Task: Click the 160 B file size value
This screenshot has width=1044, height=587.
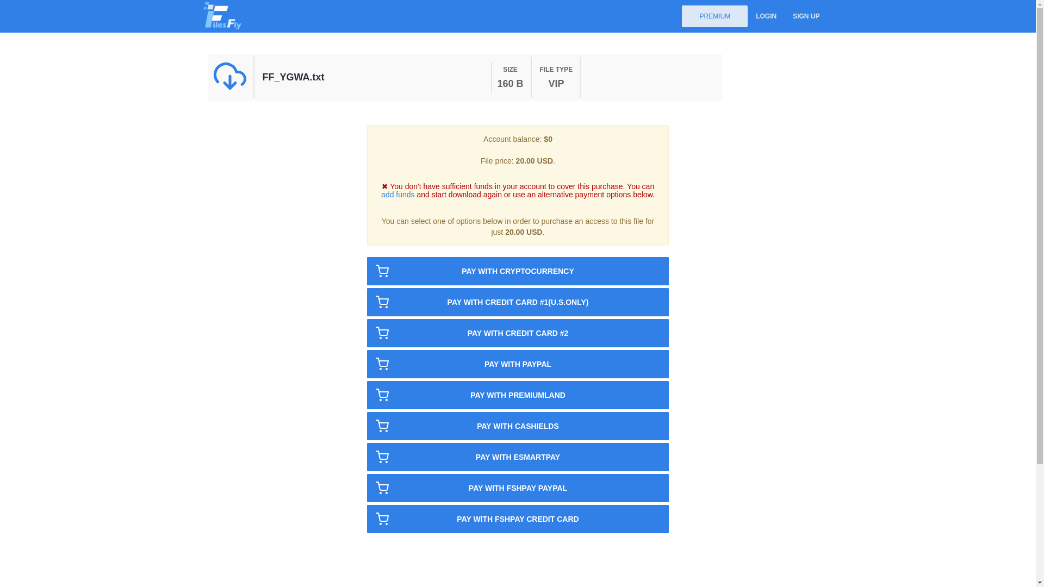Action: click(x=510, y=84)
